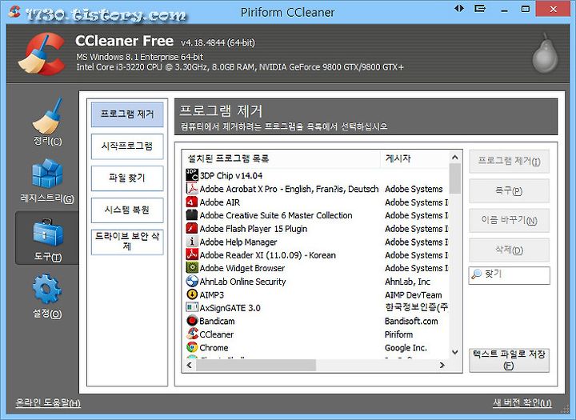Image resolution: width=576 pixels, height=420 pixels.
Task: Click the vertical scrollbar up arrow
Action: point(455,158)
